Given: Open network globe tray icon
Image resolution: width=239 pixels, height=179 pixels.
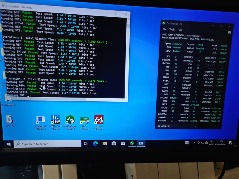Looking at the screenshot, I should coord(206,143).
